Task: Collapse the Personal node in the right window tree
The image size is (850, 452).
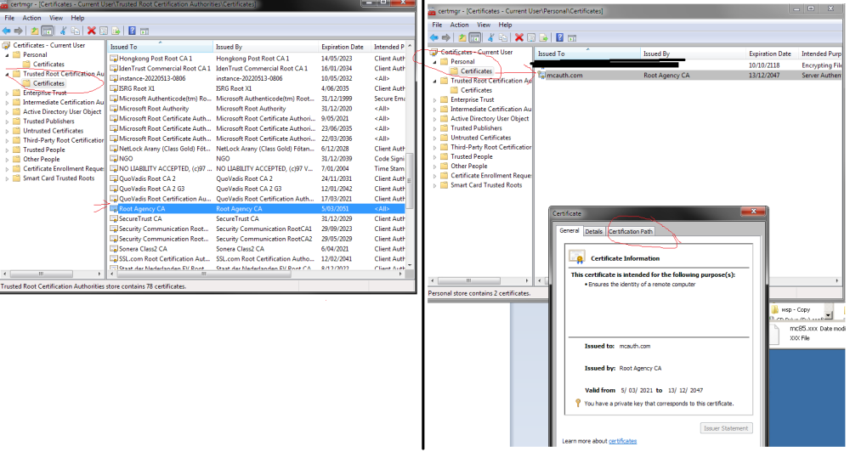Action: (x=434, y=62)
